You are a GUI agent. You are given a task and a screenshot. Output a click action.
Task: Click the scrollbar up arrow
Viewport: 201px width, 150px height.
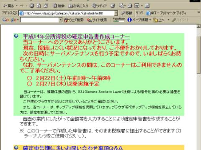point(198,26)
